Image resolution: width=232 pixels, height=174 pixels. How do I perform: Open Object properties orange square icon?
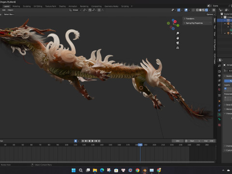[219, 101]
